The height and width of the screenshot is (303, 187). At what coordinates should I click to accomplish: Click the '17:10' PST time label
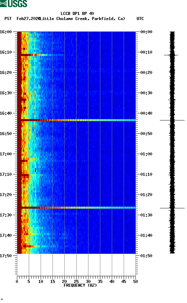pyautogui.click(x=6, y=174)
